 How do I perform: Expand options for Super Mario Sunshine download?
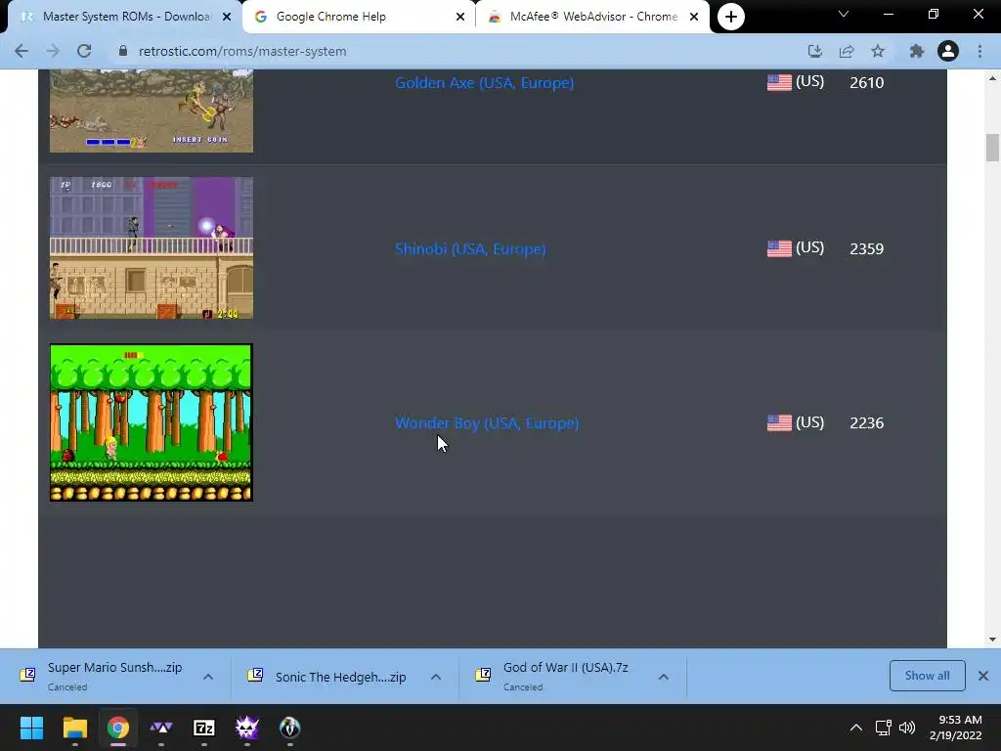coord(208,677)
